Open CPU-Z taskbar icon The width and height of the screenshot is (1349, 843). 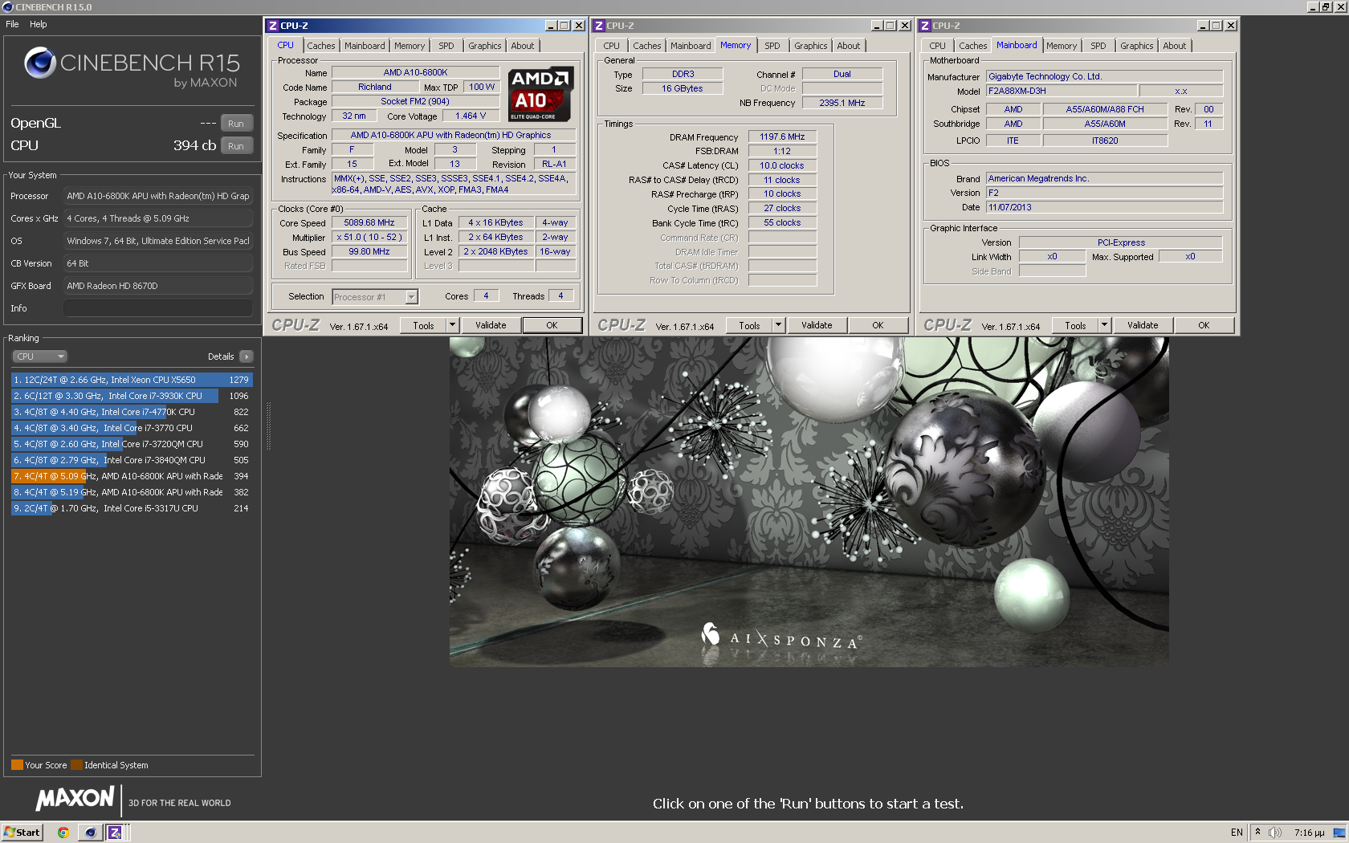click(x=115, y=833)
